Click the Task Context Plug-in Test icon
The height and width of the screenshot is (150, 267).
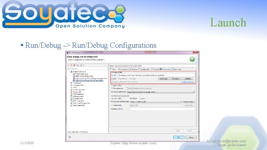point(71,103)
